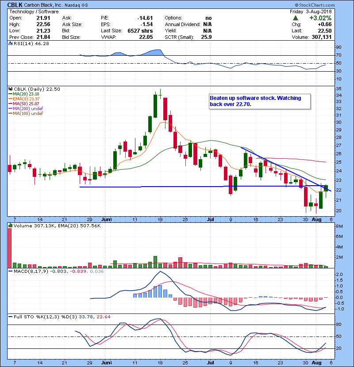
Task: Click the green up-arrow change indicator
Action: pos(296,18)
